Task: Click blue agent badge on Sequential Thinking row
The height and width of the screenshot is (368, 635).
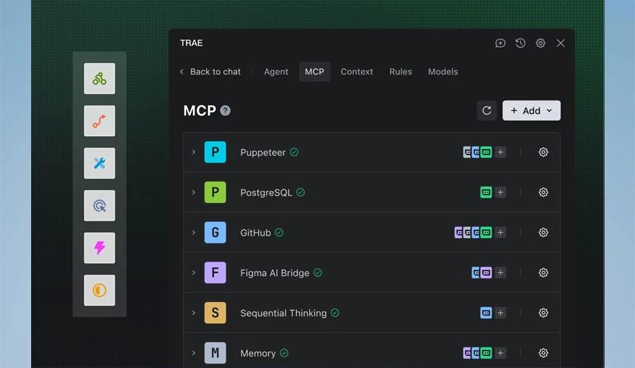Action: tap(486, 313)
